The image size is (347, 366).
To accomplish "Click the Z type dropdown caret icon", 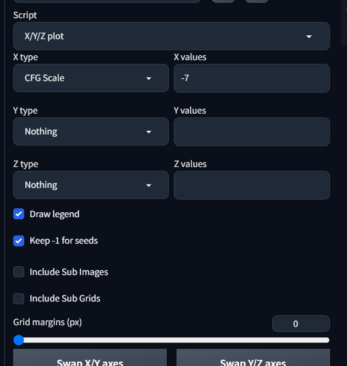I will (148, 185).
